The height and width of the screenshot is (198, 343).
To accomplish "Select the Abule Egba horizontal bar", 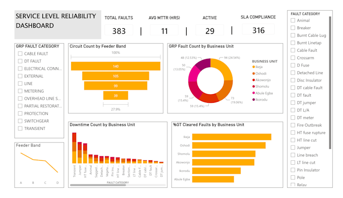I will pyautogui.click(x=213, y=179).
